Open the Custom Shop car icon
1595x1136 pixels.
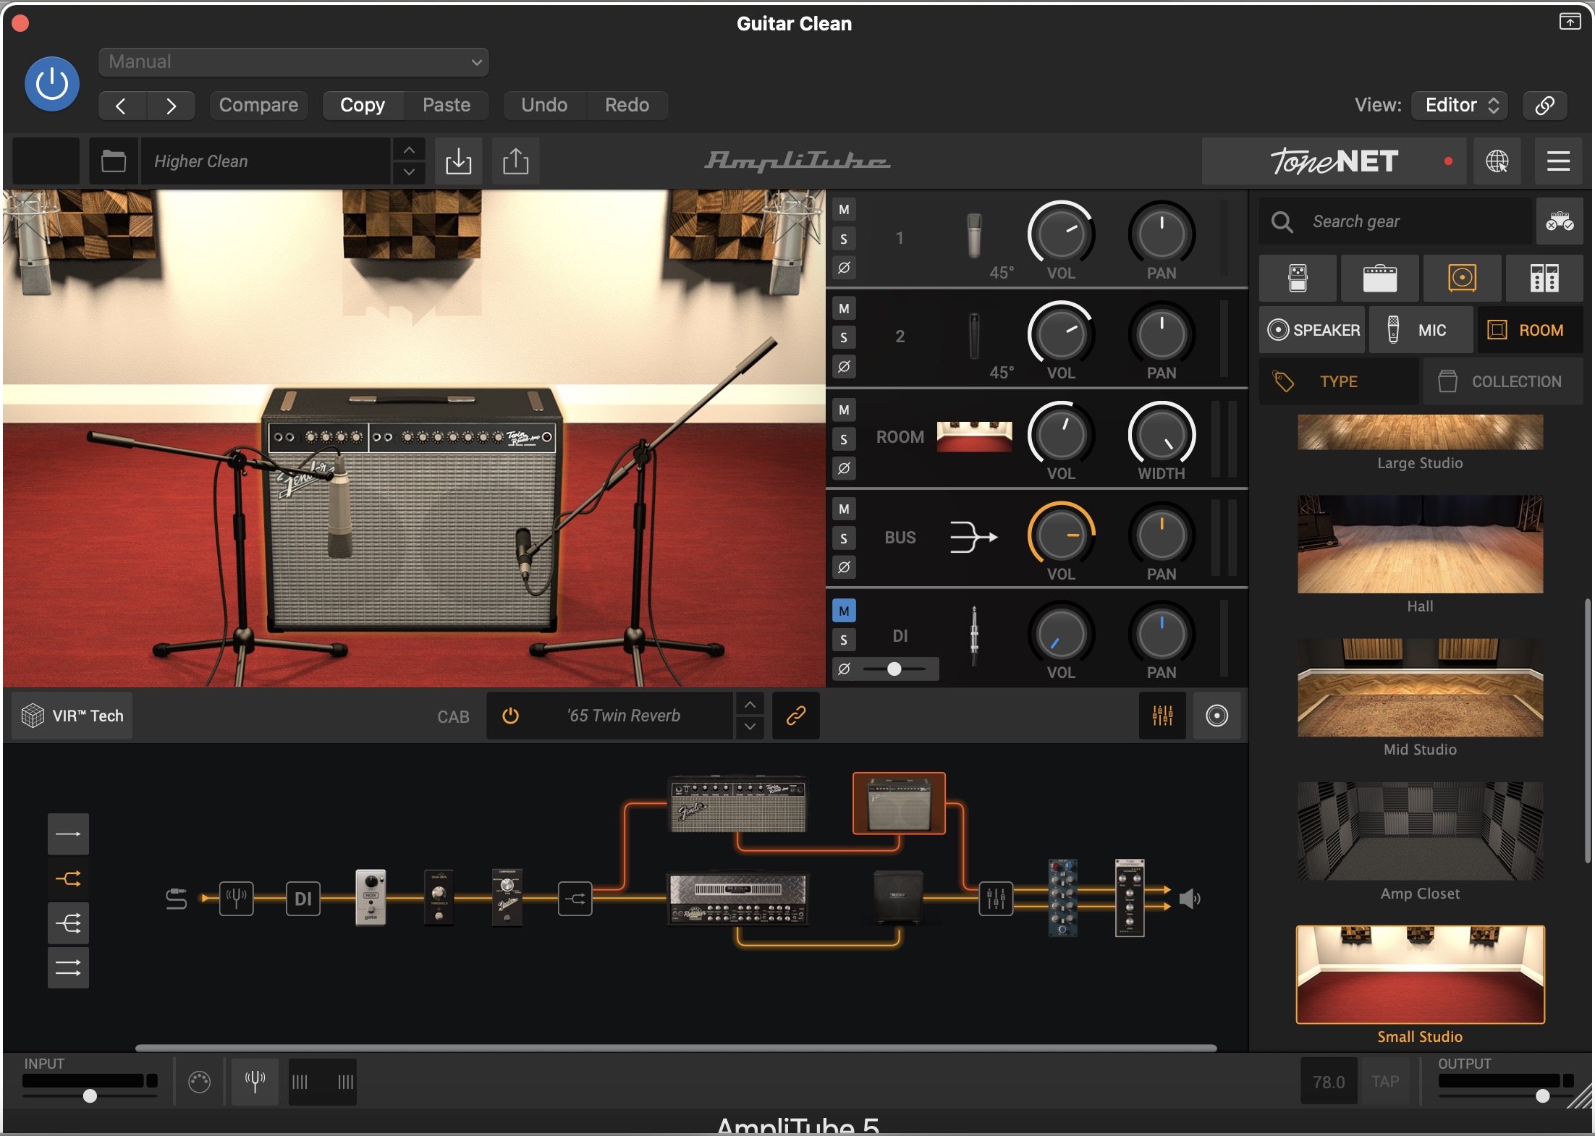tap(1560, 221)
